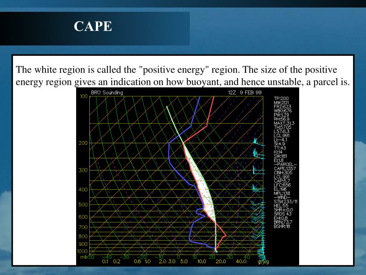Click the 600 mb pressure axis label
366x275 pixels.
[x=83, y=217]
